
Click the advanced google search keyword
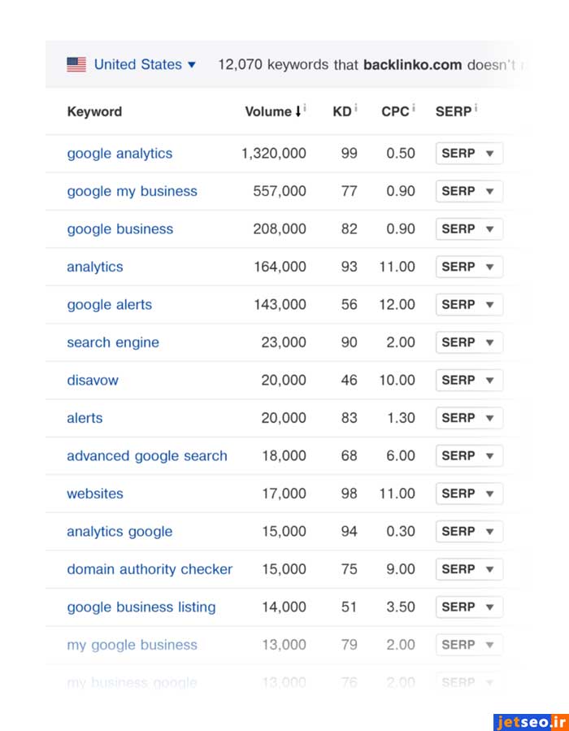pos(147,456)
